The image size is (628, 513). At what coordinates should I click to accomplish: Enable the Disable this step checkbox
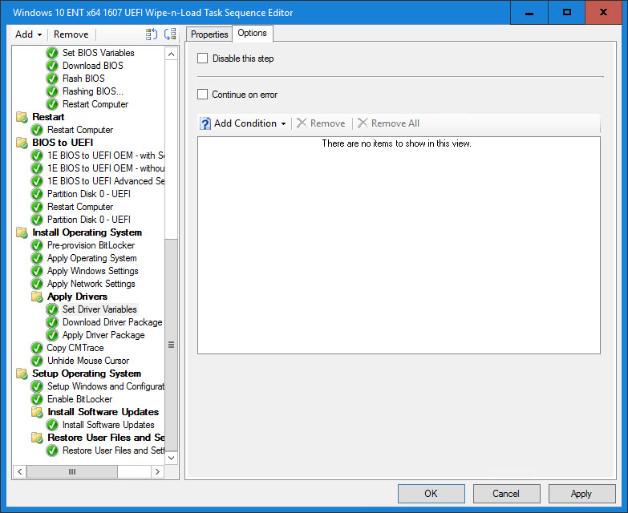[203, 59]
